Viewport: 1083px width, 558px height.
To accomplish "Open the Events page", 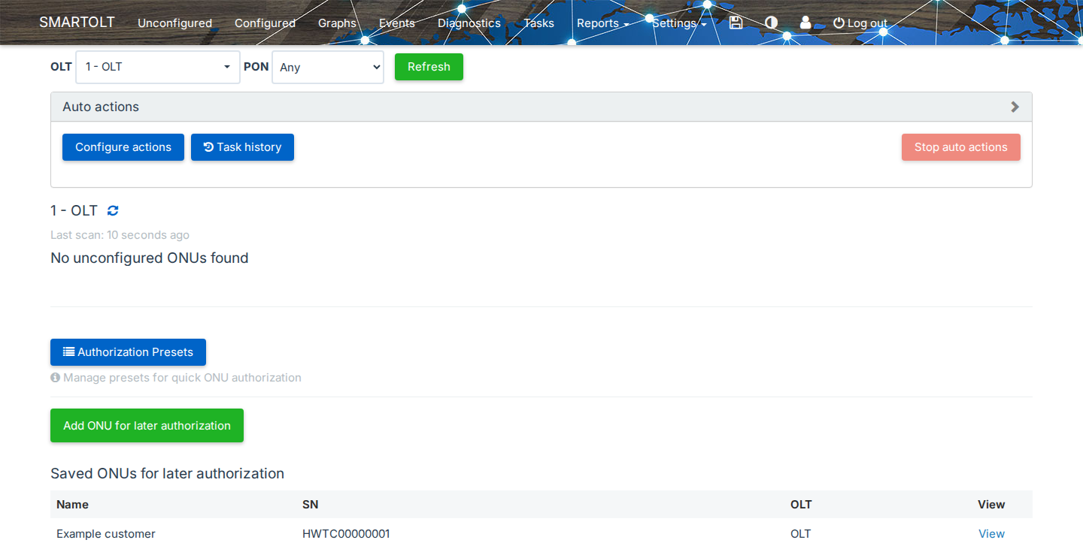I will (x=397, y=23).
